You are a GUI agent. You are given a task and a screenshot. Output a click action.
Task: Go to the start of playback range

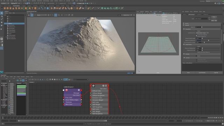pyautogui.click(x=209, y=118)
